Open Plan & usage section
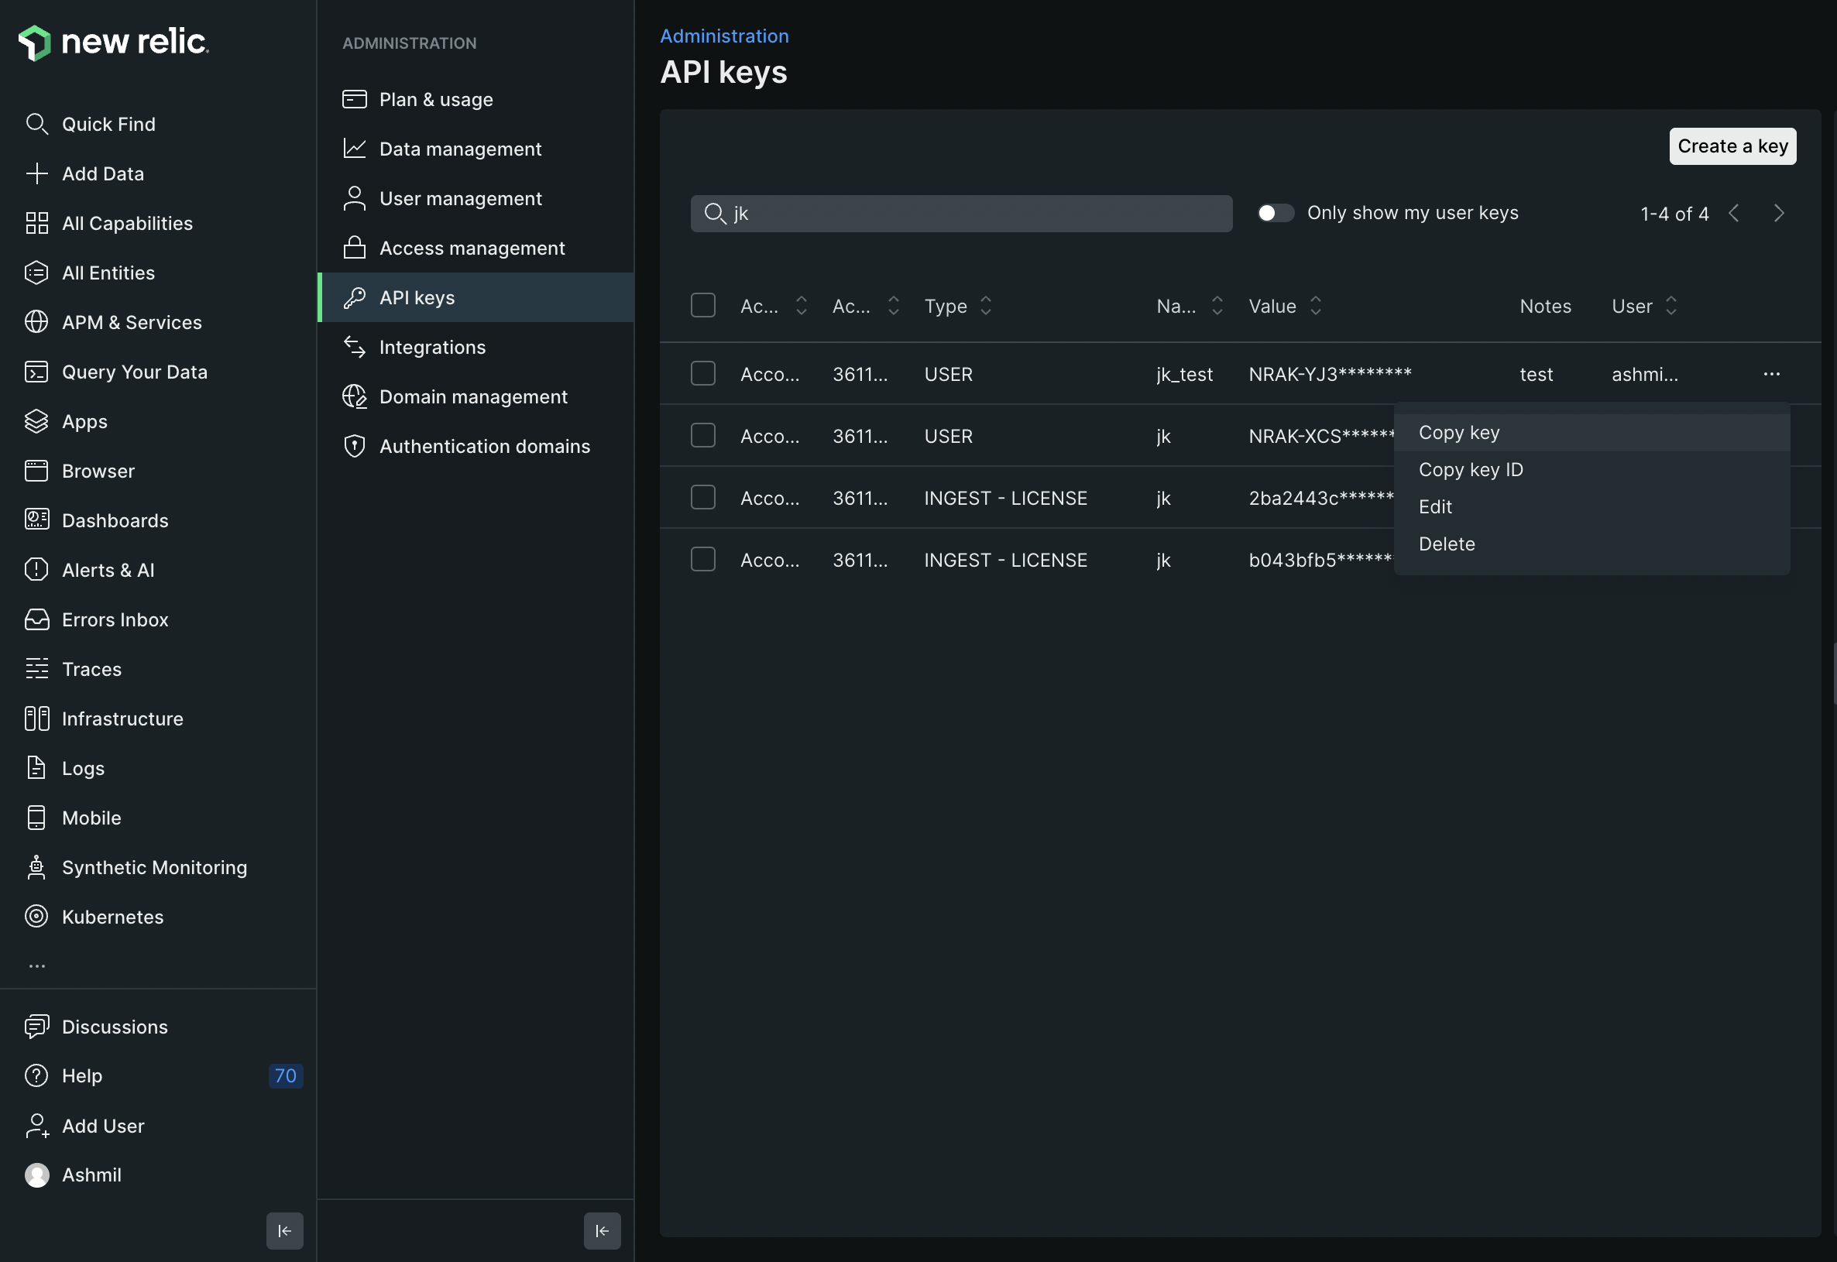The width and height of the screenshot is (1837, 1262). coord(476,100)
